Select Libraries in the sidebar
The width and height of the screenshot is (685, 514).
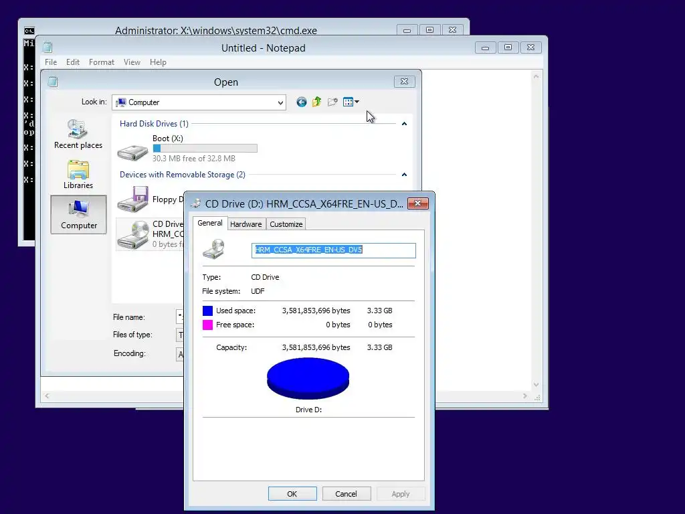click(x=78, y=175)
